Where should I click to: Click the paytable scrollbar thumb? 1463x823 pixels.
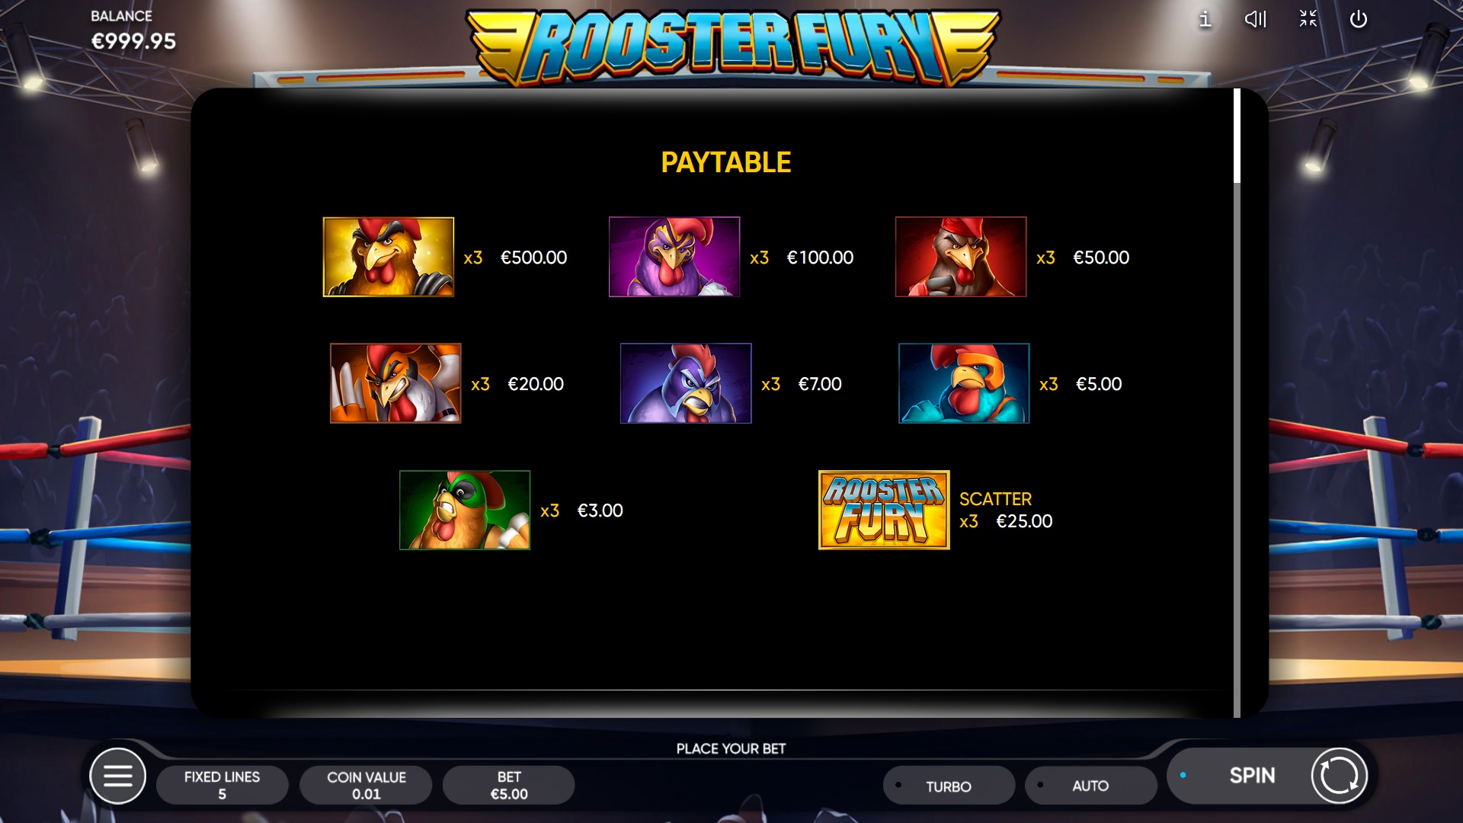coord(1237,136)
